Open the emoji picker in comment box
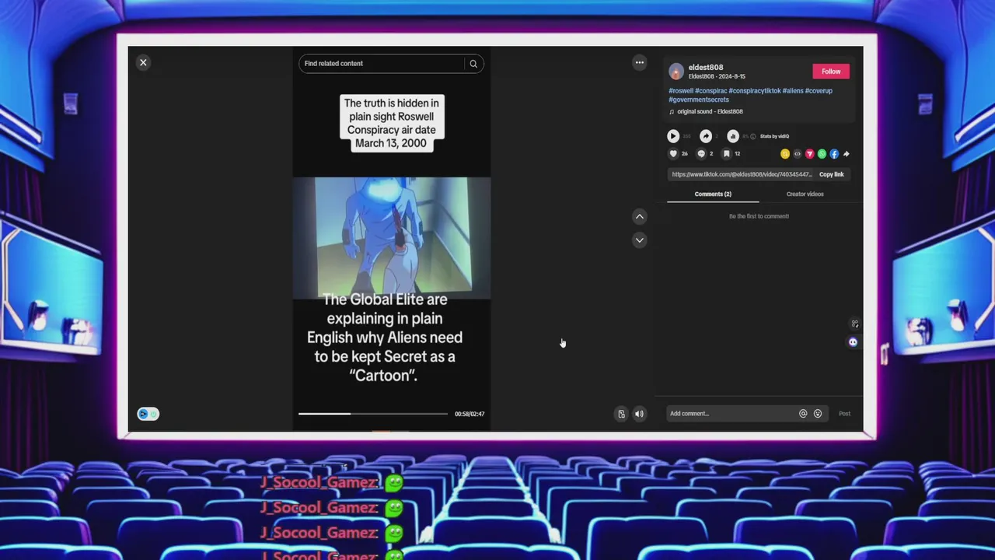The width and height of the screenshot is (995, 560). point(818,414)
